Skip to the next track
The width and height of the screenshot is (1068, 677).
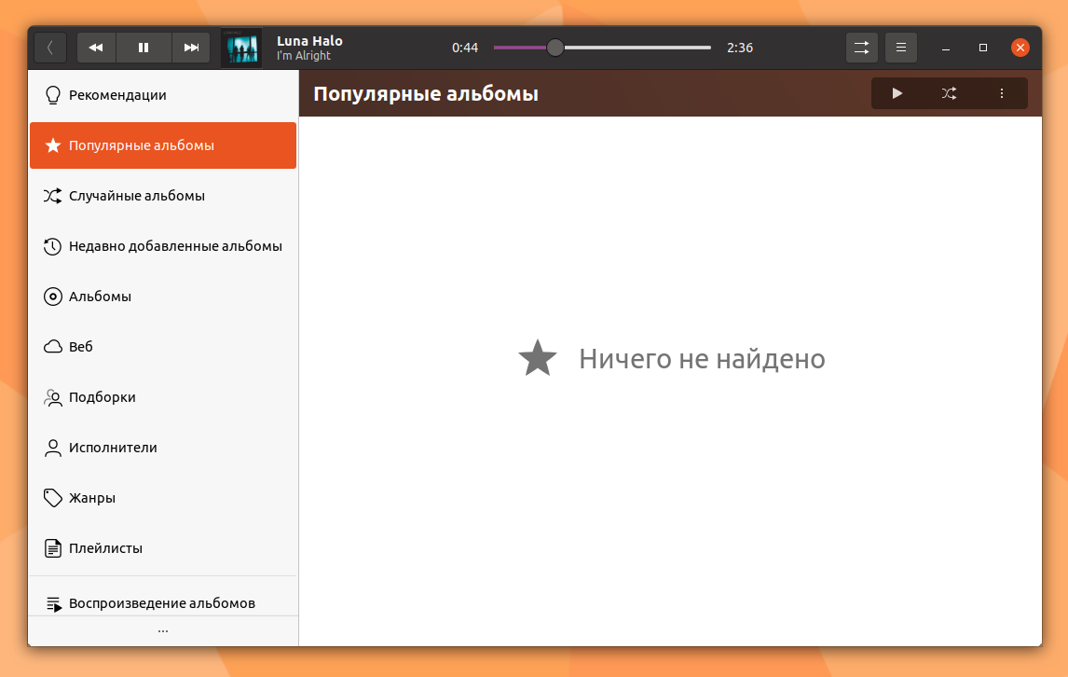coord(191,48)
